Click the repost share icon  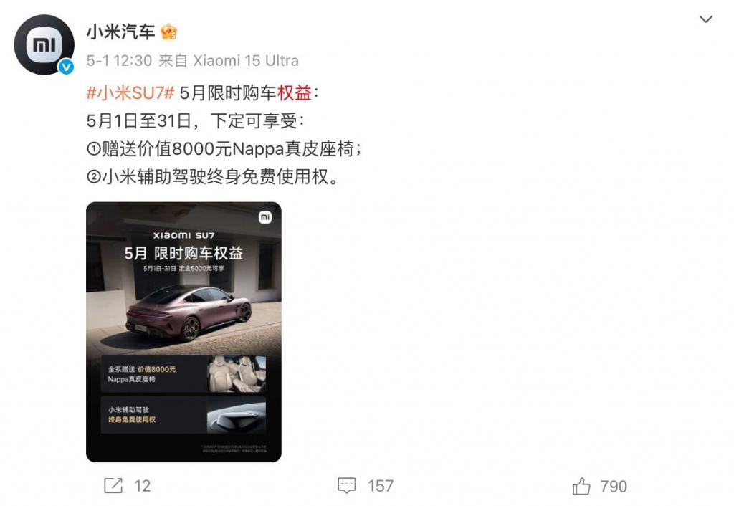[x=113, y=486]
